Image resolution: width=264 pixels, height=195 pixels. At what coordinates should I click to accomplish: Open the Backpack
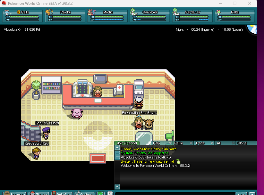[15, 193]
